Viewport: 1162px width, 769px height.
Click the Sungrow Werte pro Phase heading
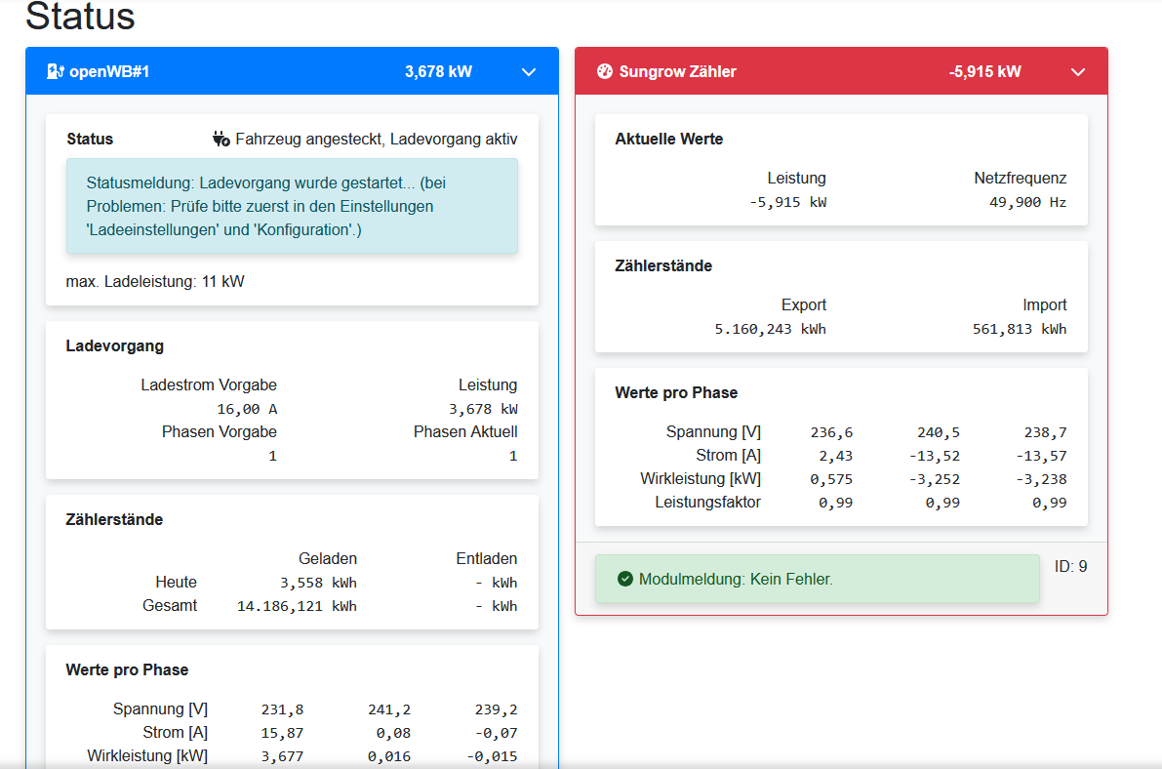[676, 392]
